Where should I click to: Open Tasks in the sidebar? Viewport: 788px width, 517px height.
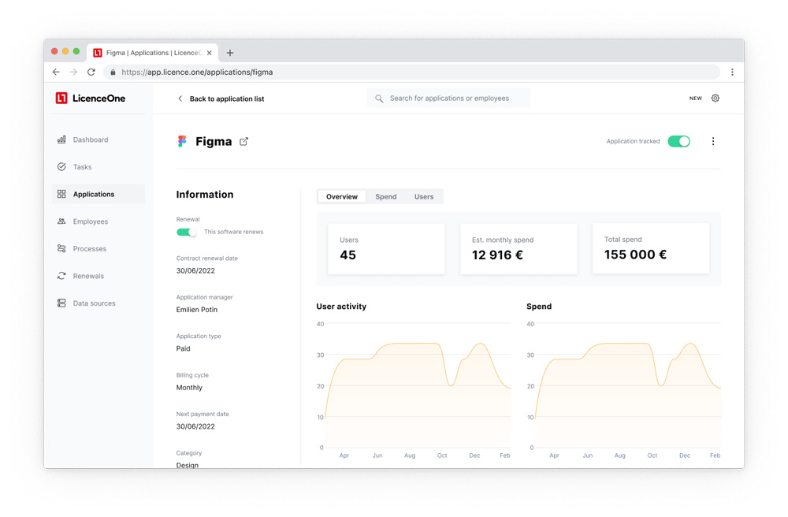(98, 167)
